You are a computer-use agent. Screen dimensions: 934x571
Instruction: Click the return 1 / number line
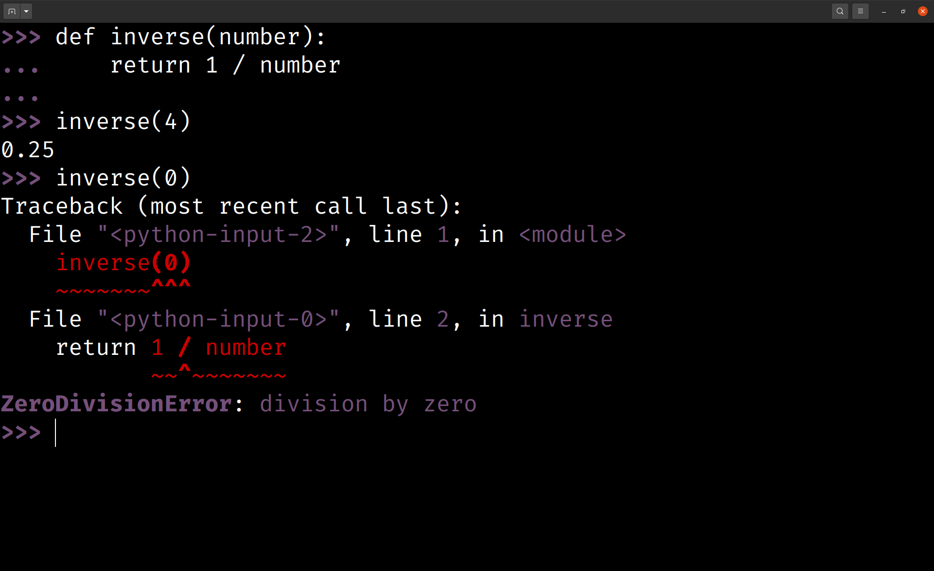[225, 65]
